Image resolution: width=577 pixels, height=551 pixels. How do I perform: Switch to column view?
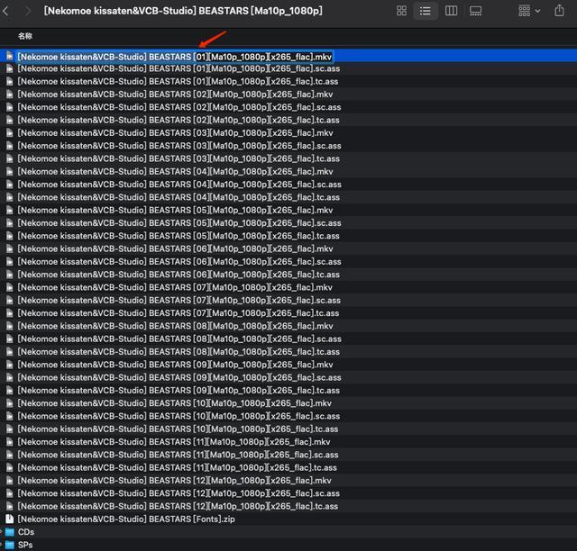click(x=451, y=11)
